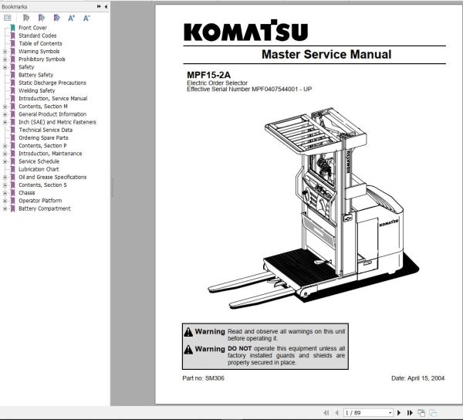Select the General Product Information label
This screenshot has width=463, height=420.
pos(52,114)
